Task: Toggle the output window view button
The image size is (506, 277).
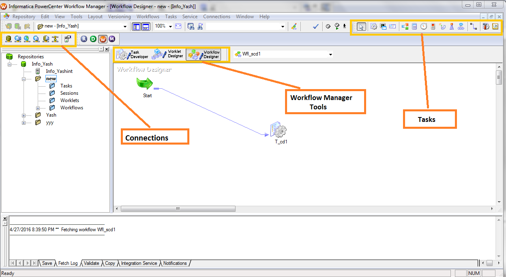Action: pos(146,26)
